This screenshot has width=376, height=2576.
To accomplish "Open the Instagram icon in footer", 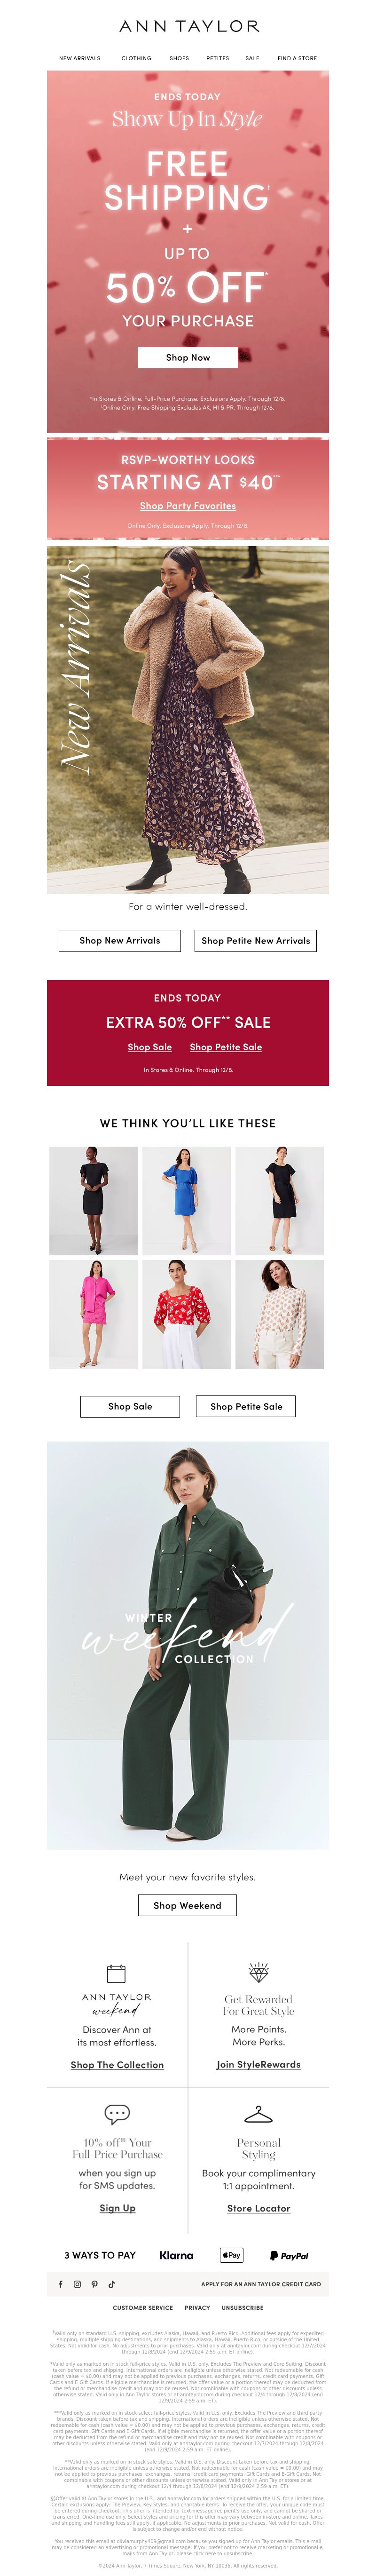I will (77, 2284).
